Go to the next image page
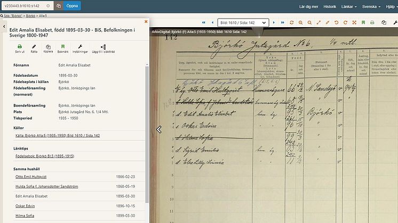398x223 pixels. 274,22
